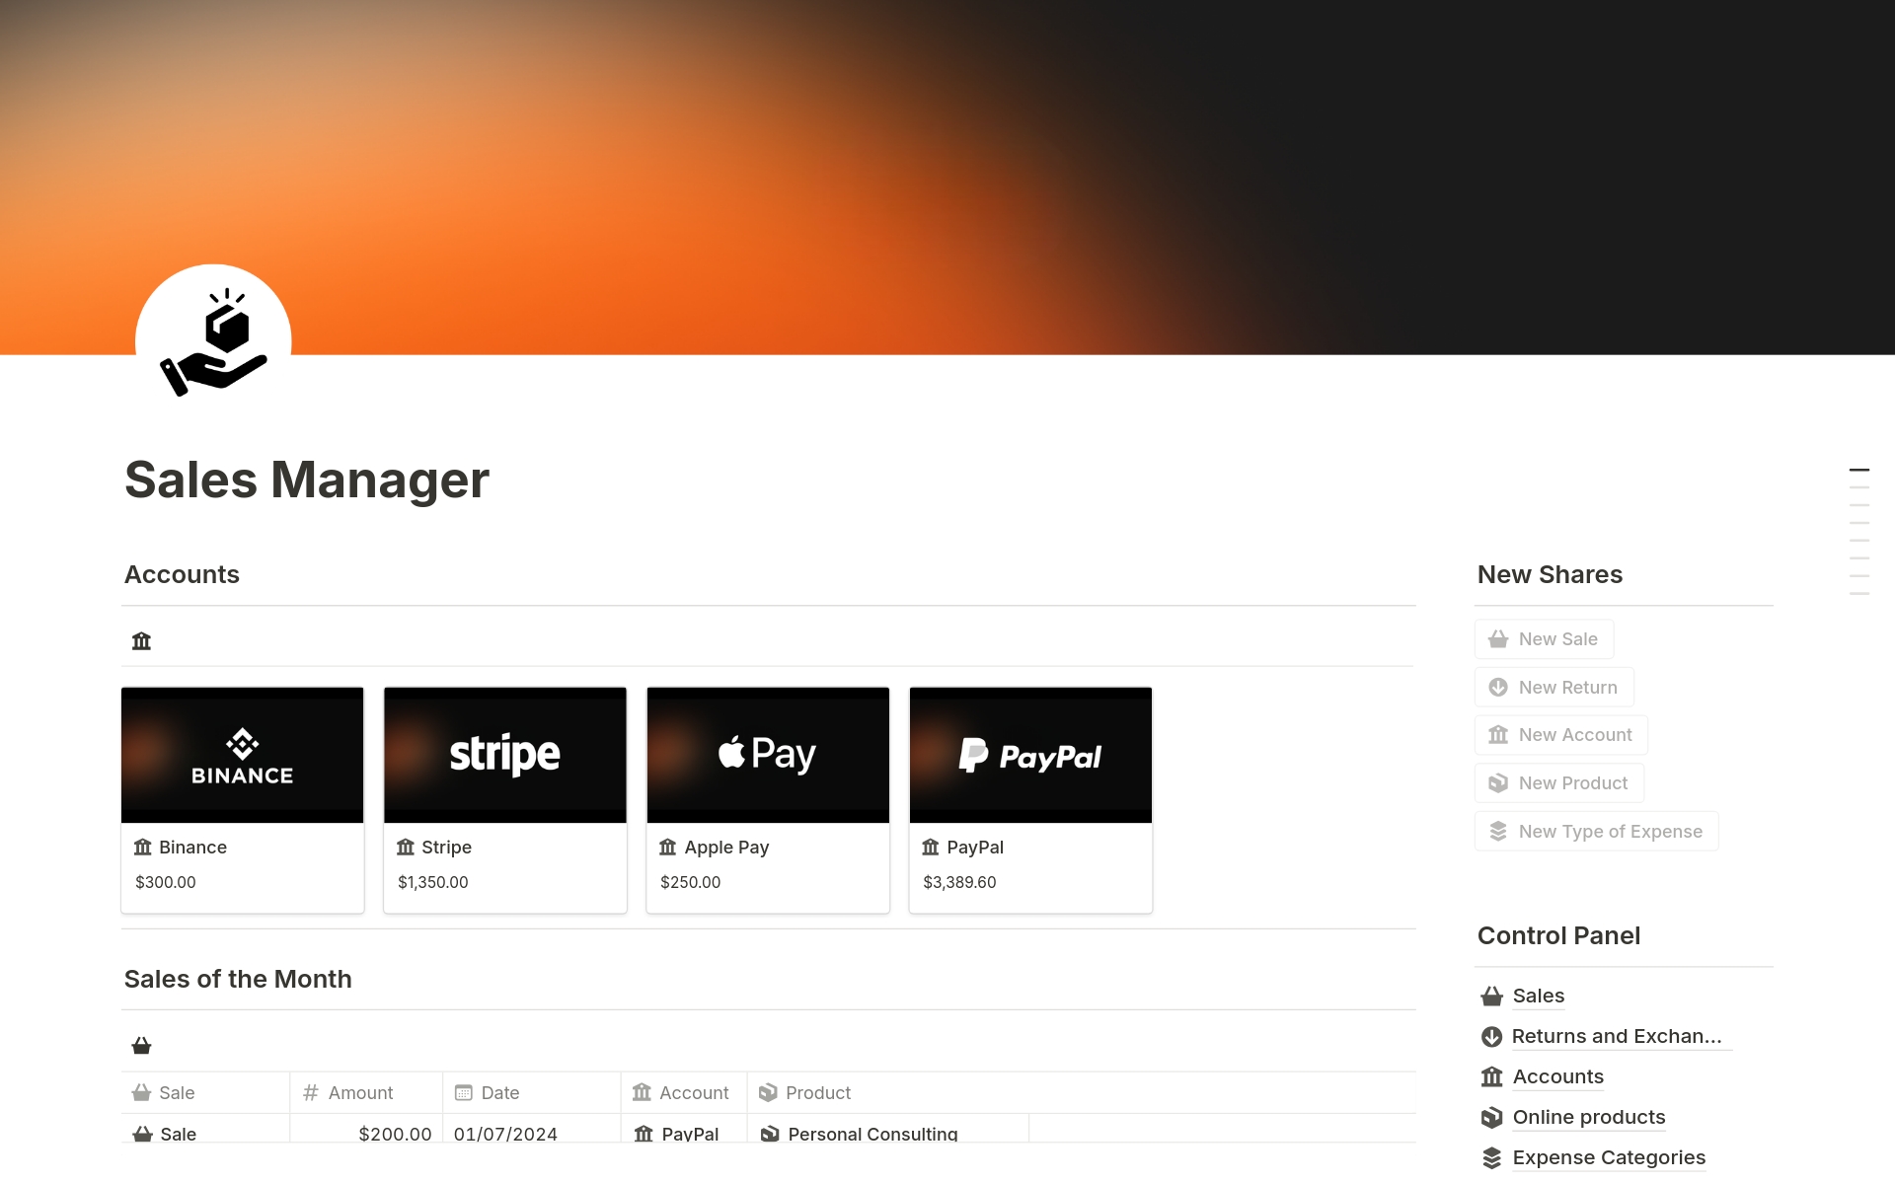Click the Amount column header
This screenshot has height=1183, width=1895.
[360, 1093]
